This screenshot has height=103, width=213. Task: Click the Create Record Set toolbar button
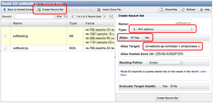[x=50, y=10]
